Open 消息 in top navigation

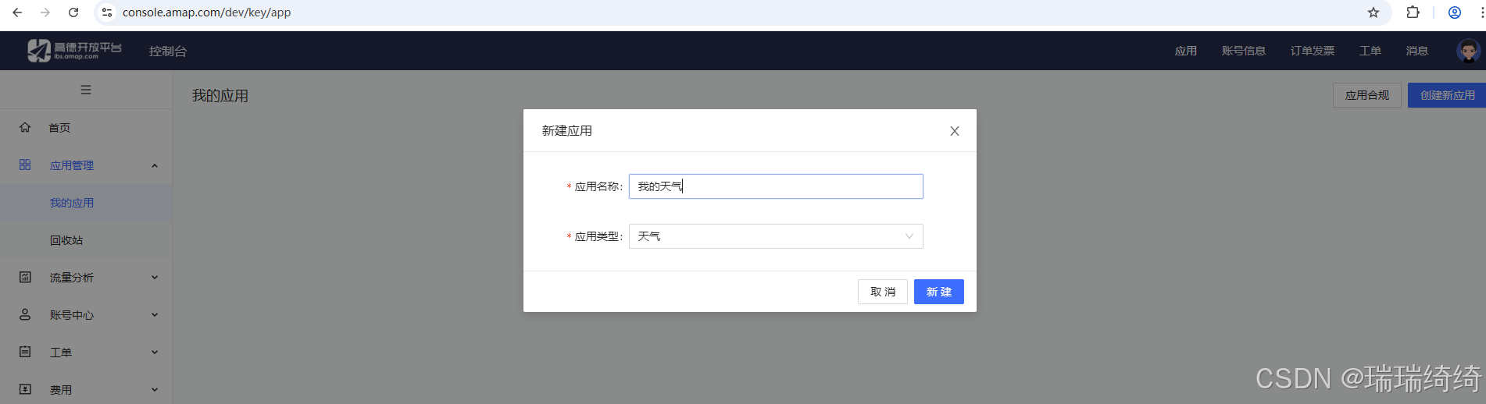(x=1417, y=51)
